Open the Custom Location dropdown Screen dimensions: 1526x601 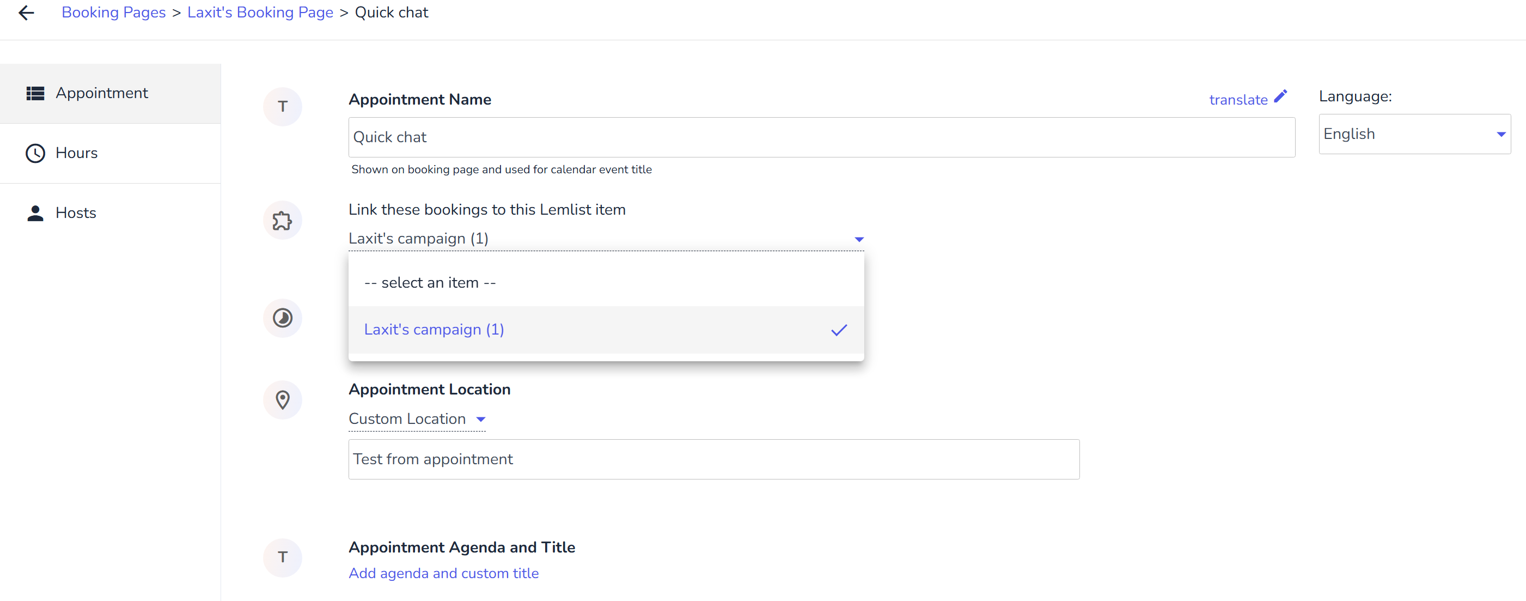pos(417,419)
